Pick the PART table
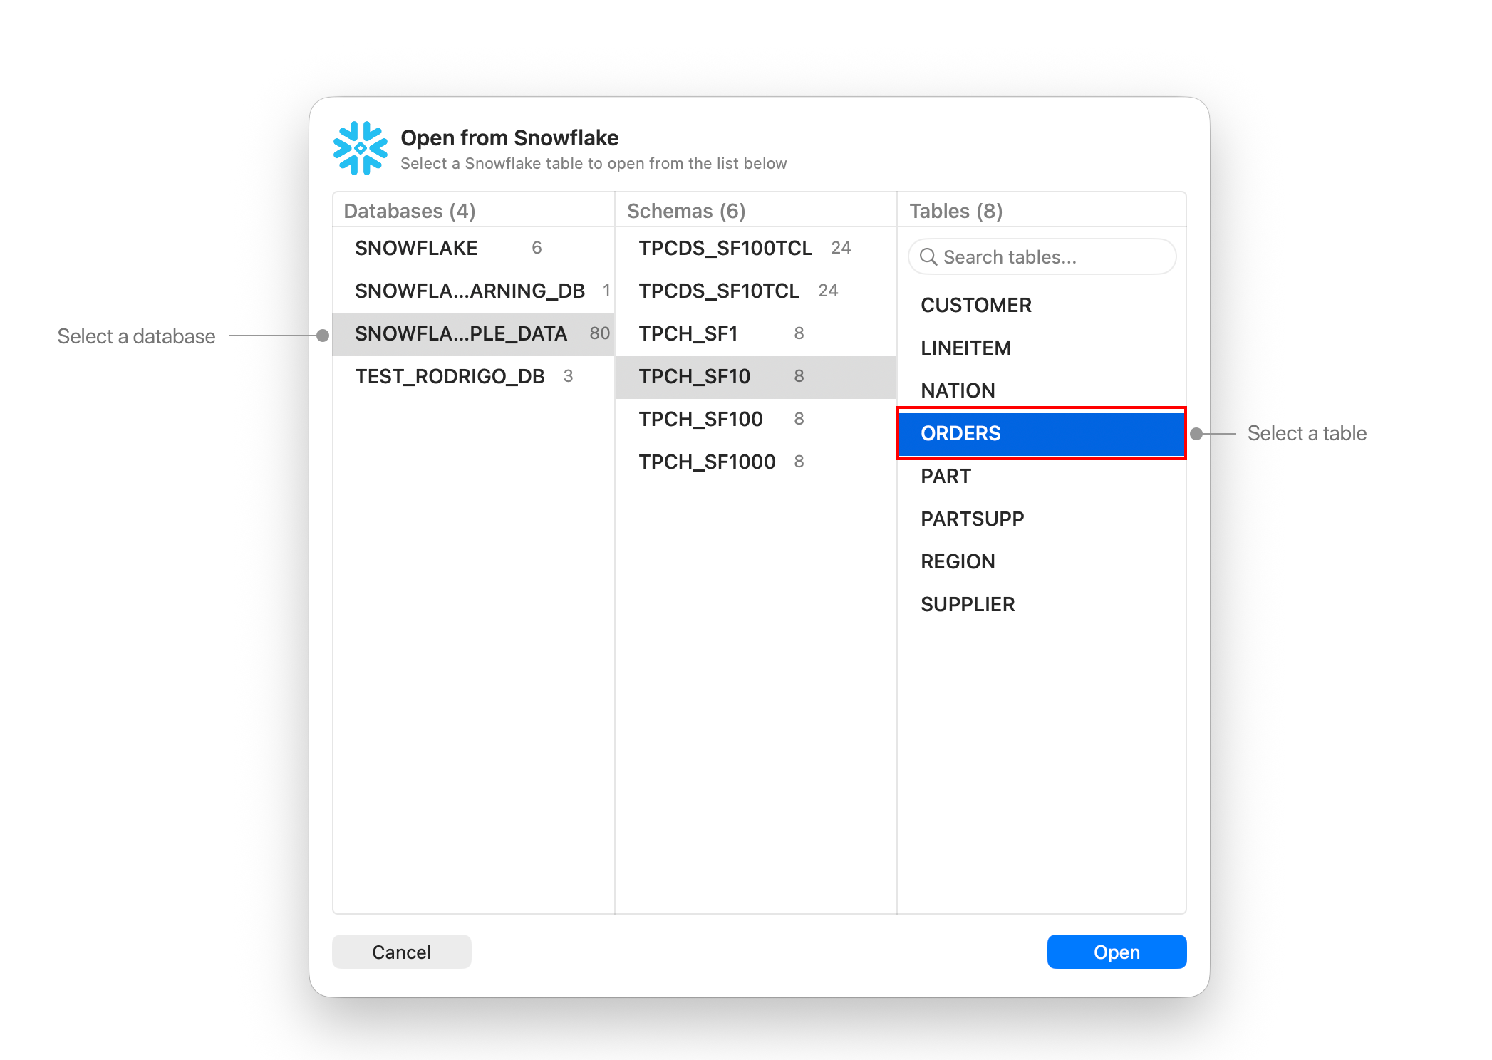1492x1060 pixels. coord(1041,476)
